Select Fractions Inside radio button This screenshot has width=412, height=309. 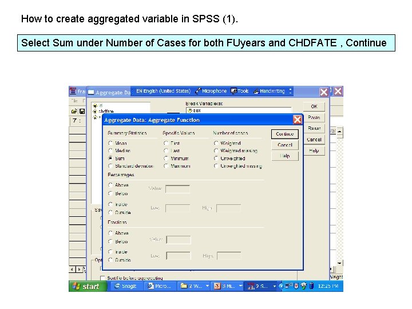pos(110,252)
